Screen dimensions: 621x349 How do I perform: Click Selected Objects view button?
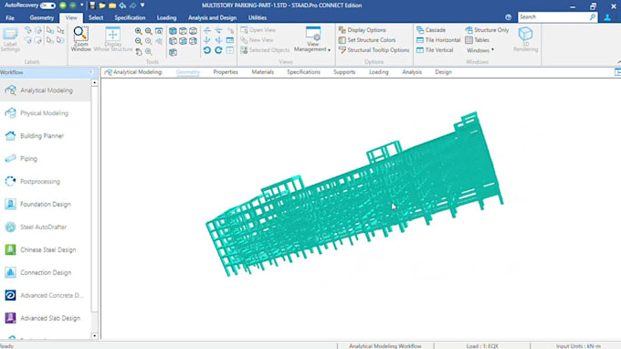[x=265, y=50]
